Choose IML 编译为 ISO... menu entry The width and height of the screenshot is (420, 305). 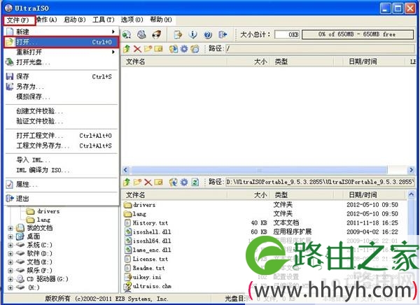(x=62, y=170)
